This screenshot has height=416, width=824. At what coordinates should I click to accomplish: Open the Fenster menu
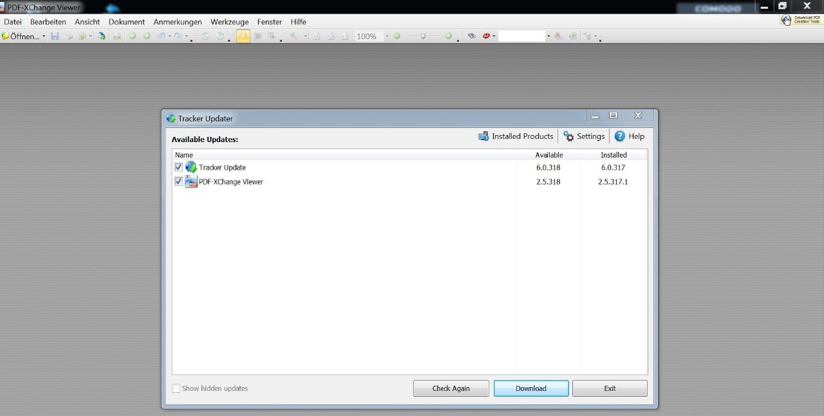270,22
